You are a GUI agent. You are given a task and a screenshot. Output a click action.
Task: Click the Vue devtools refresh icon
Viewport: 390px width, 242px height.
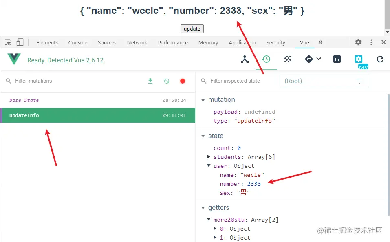(380, 59)
